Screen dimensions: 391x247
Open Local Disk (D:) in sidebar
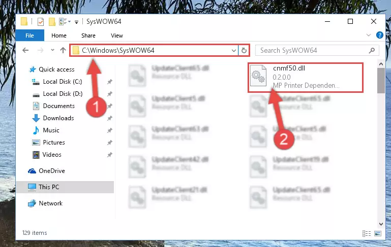pos(63,94)
